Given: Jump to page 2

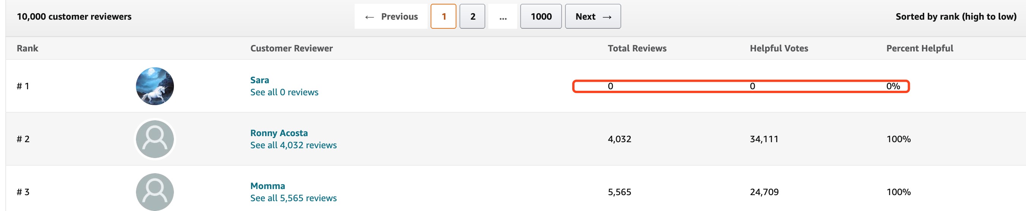Looking at the screenshot, I should click(472, 17).
